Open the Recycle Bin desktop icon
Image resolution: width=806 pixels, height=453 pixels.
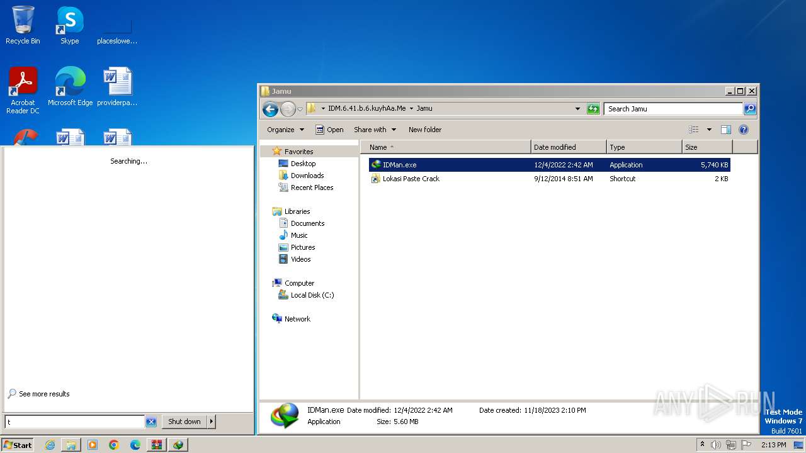point(23,26)
